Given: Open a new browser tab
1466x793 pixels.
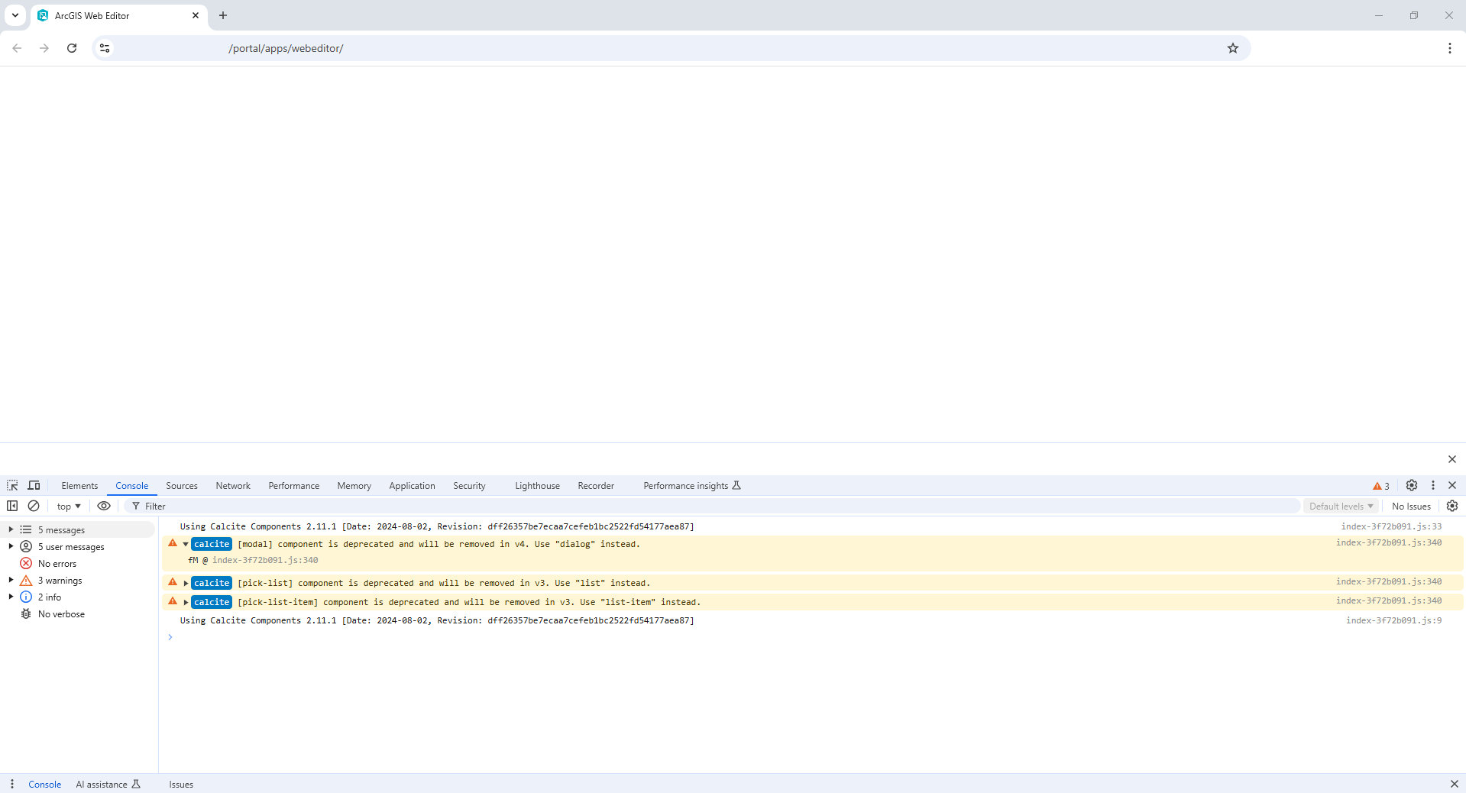Looking at the screenshot, I should 223,15.
